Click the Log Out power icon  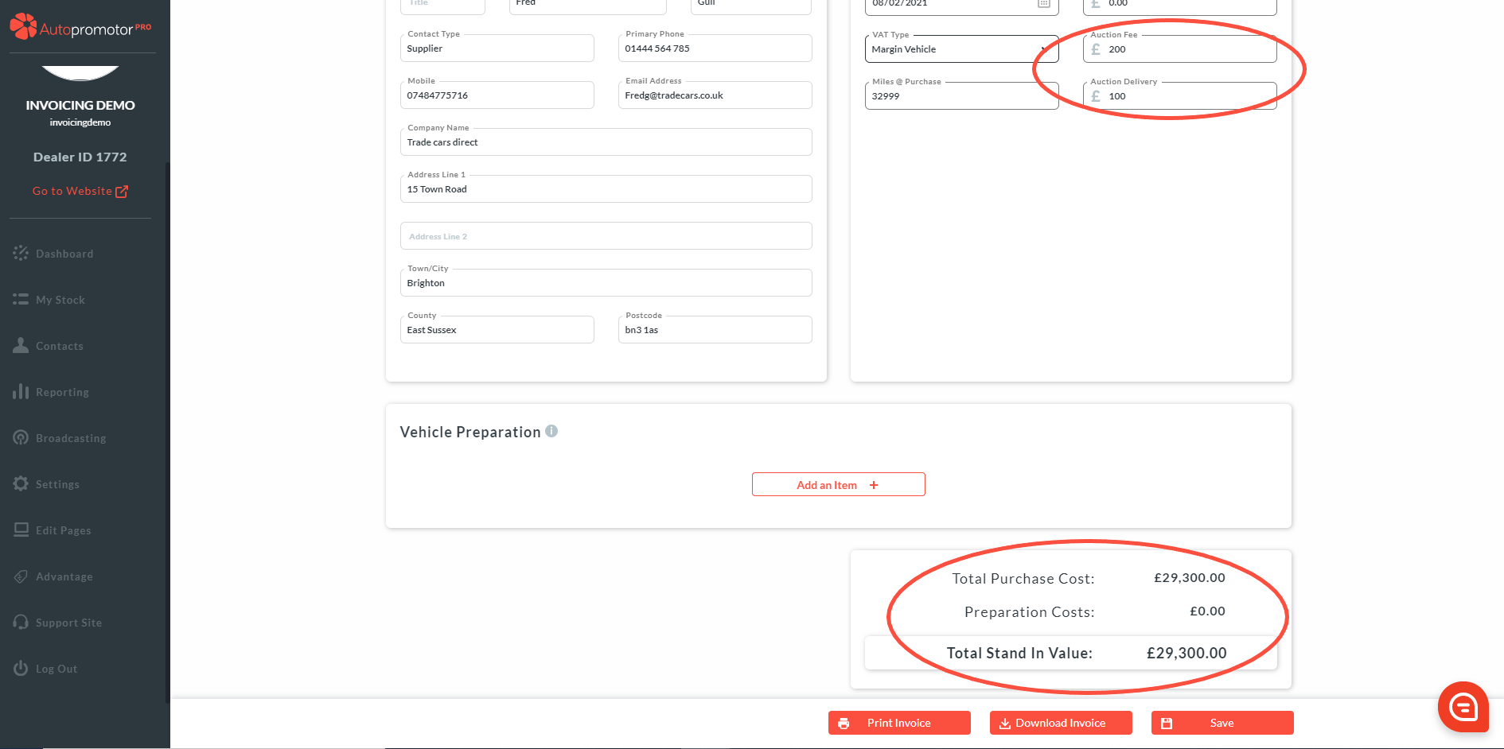pos(21,669)
